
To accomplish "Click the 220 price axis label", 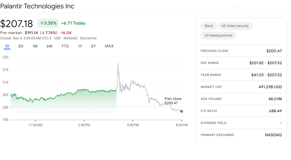I will pyautogui.click(x=5, y=58).
